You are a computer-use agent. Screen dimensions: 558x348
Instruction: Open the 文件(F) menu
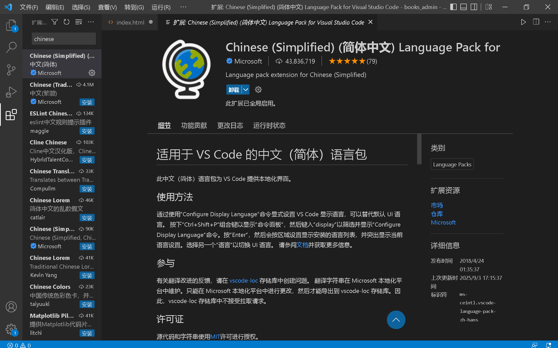[29, 7]
